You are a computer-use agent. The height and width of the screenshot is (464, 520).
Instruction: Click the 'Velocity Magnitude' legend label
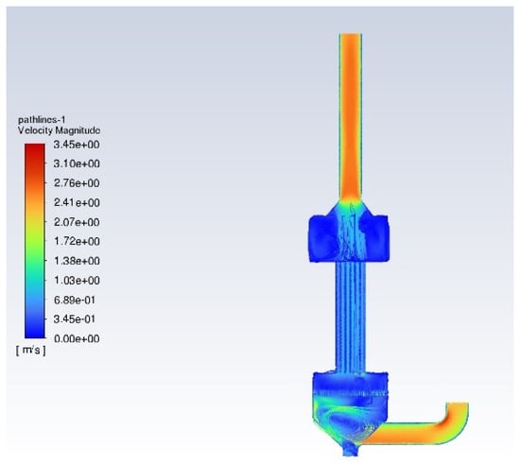pos(59,130)
